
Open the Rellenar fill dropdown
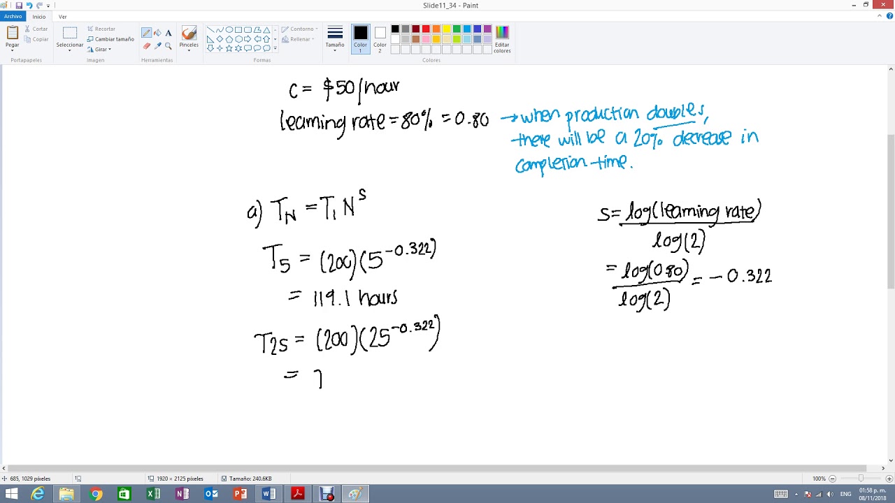(299, 40)
